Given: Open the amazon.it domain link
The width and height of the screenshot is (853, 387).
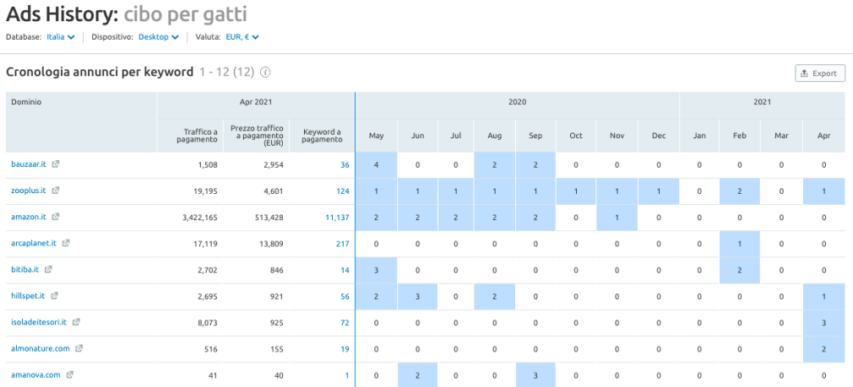Looking at the screenshot, I should click(x=29, y=217).
